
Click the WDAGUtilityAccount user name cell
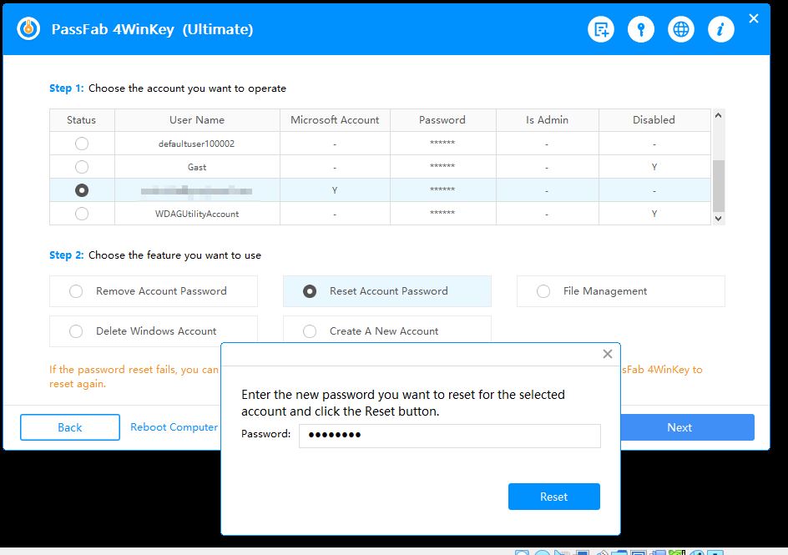click(197, 214)
